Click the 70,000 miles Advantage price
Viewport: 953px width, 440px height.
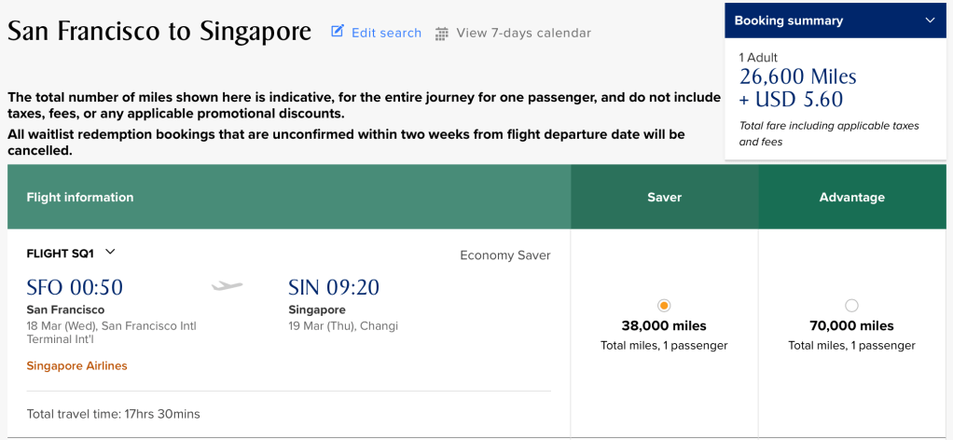coord(851,326)
